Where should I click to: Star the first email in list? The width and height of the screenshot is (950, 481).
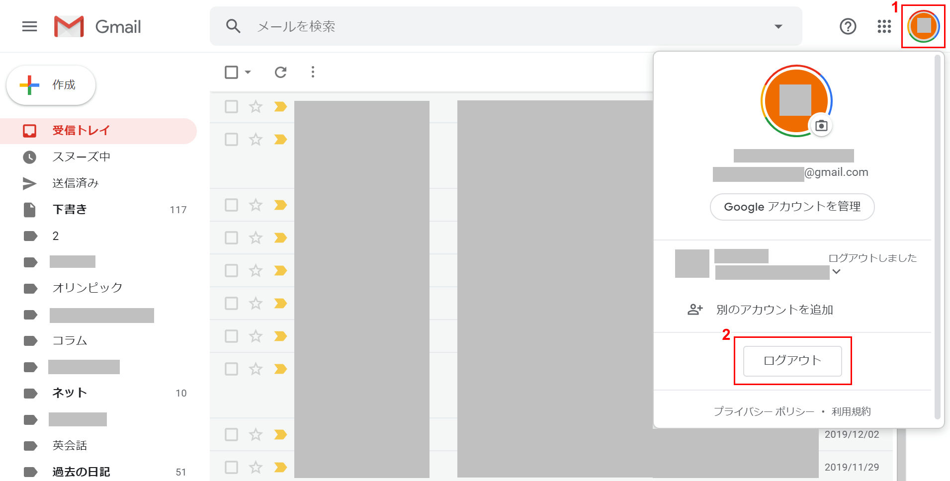click(256, 106)
